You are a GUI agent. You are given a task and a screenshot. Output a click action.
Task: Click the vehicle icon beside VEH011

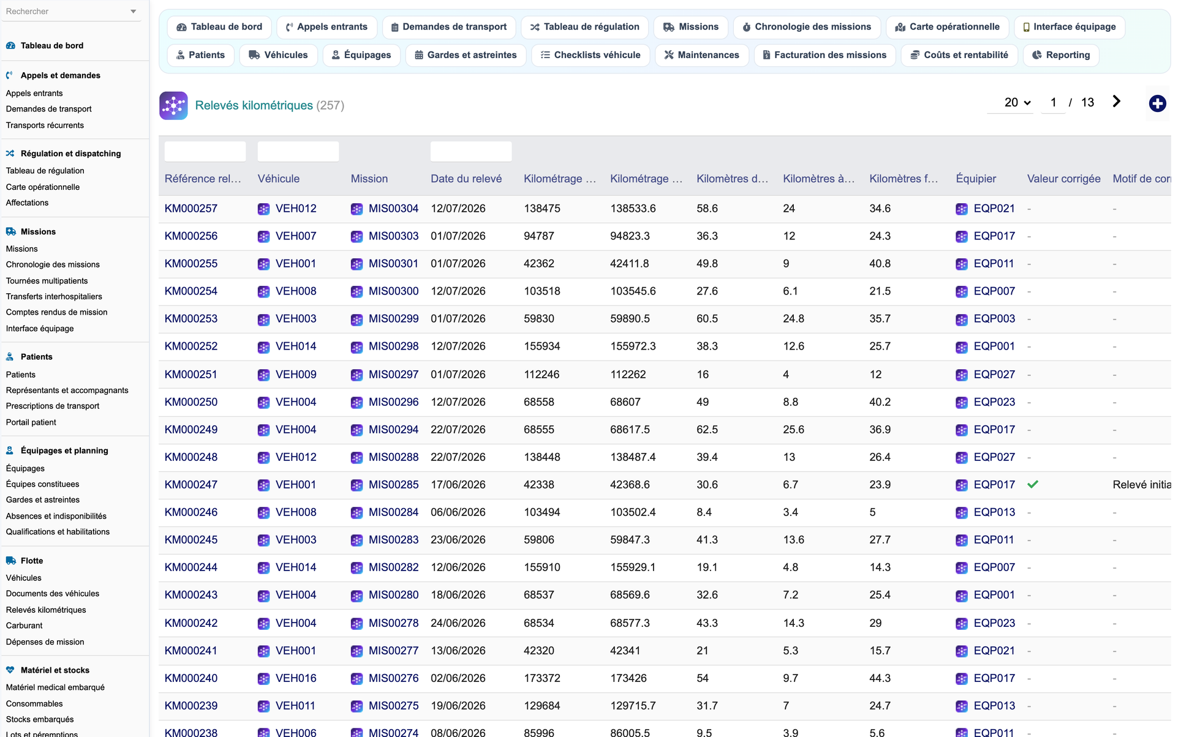[x=263, y=706]
